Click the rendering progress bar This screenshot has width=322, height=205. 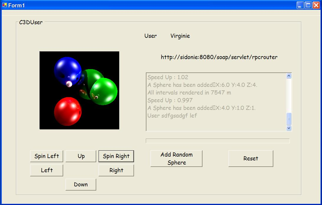click(218, 141)
